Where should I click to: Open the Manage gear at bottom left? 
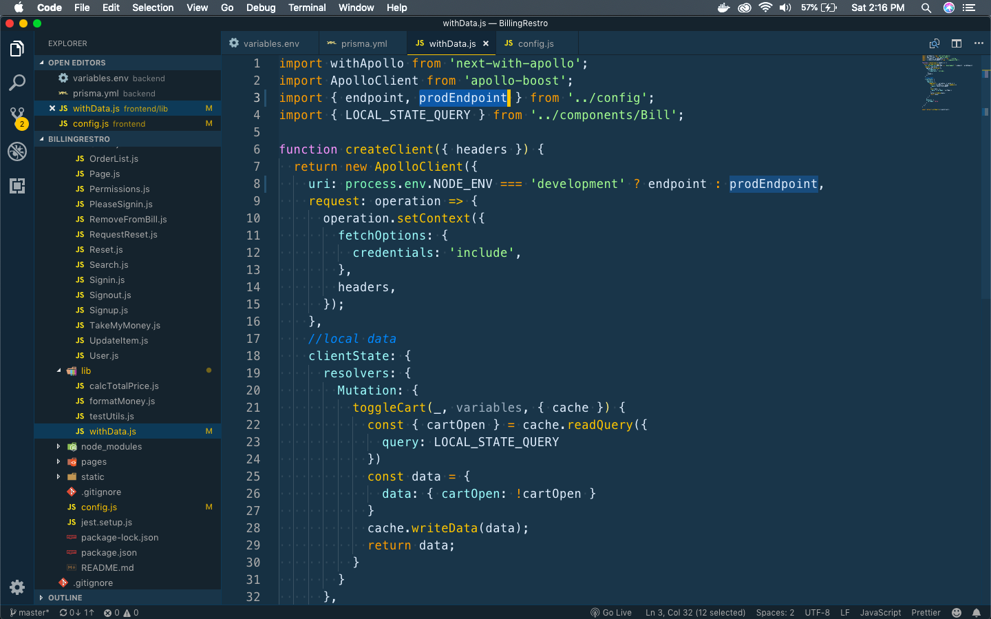point(17,587)
